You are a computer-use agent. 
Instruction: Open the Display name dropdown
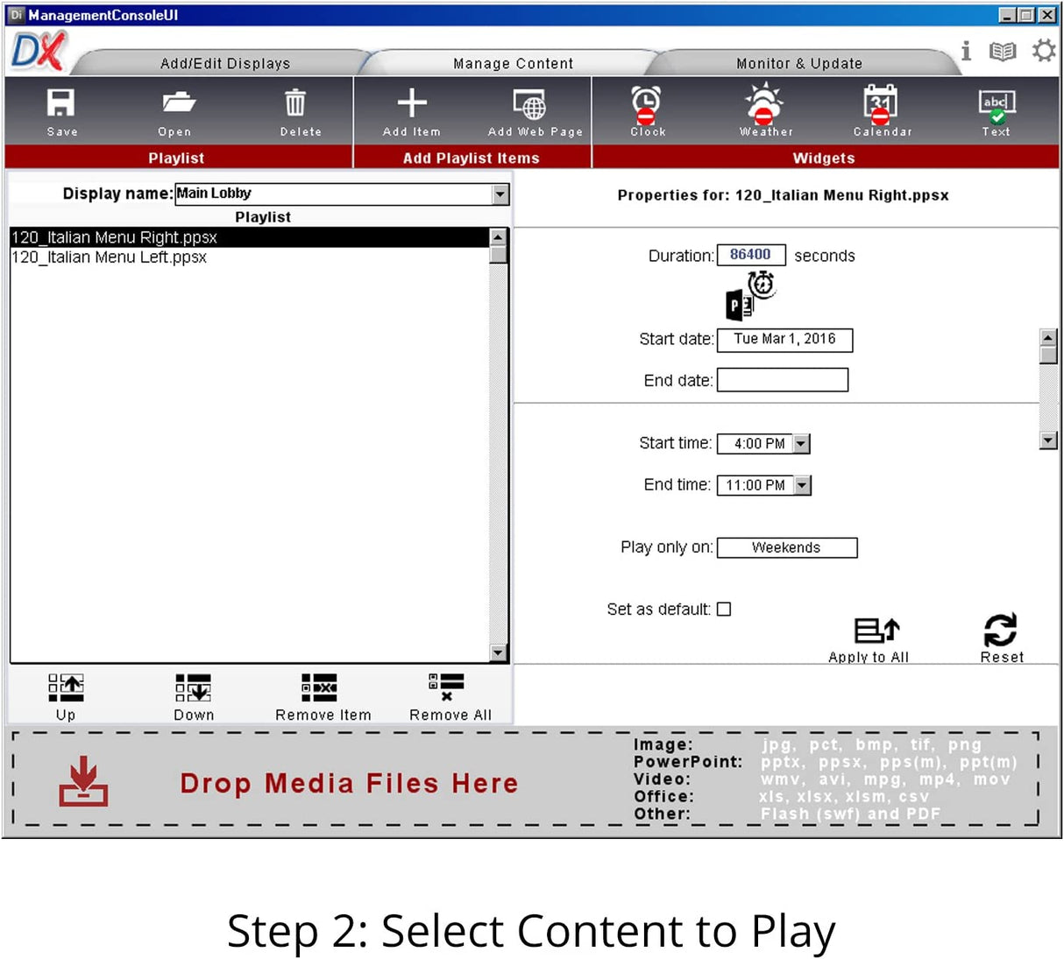coord(500,194)
